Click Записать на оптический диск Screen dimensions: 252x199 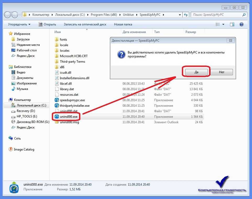85,24
